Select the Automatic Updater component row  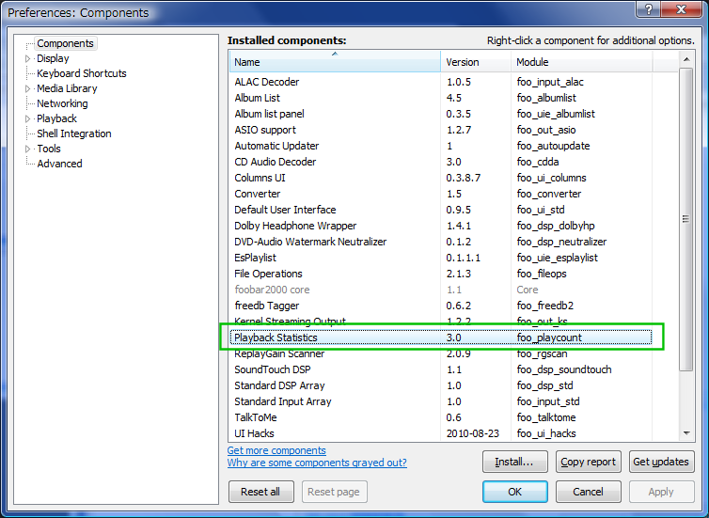point(441,146)
